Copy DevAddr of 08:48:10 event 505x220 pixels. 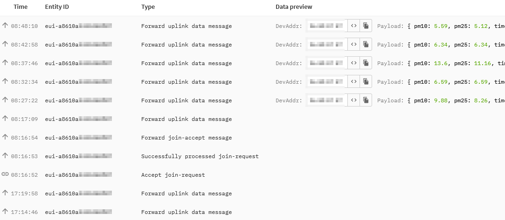(x=366, y=26)
